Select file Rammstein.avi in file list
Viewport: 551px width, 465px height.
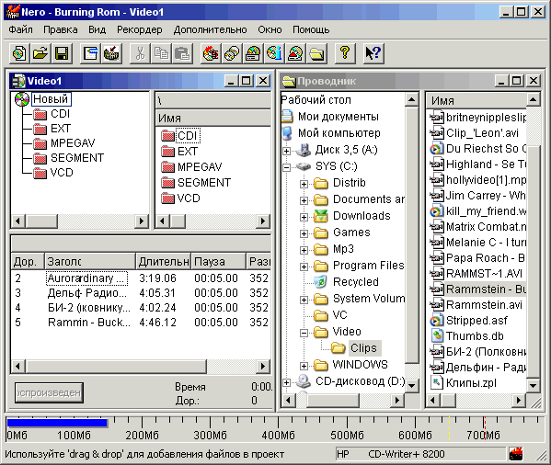pyautogui.click(x=484, y=304)
